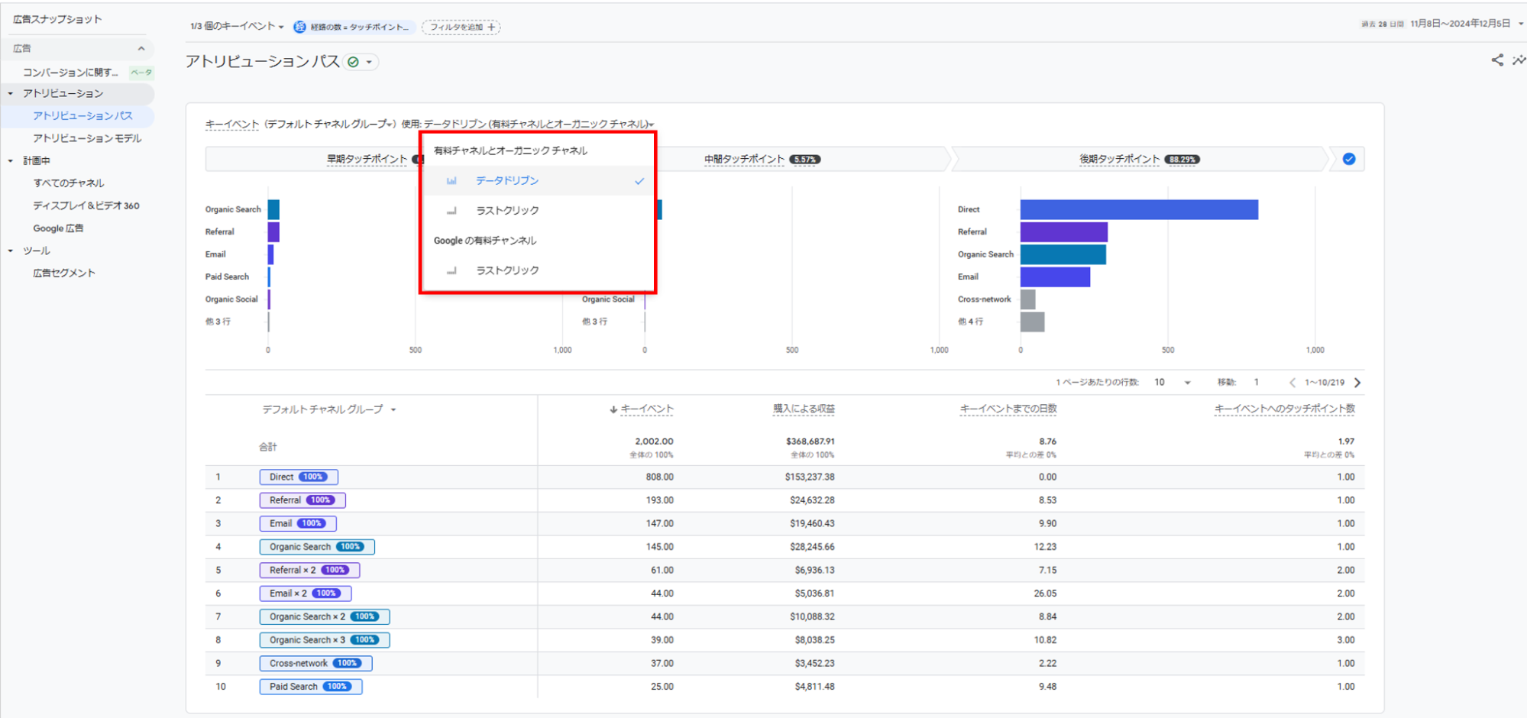Click the キーイベントへのタッチポイント数 column header
Screen dimensions: 1527x718
(1285, 409)
